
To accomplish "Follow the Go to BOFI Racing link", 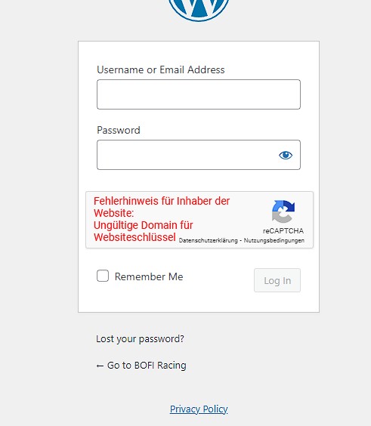I will [141, 366].
